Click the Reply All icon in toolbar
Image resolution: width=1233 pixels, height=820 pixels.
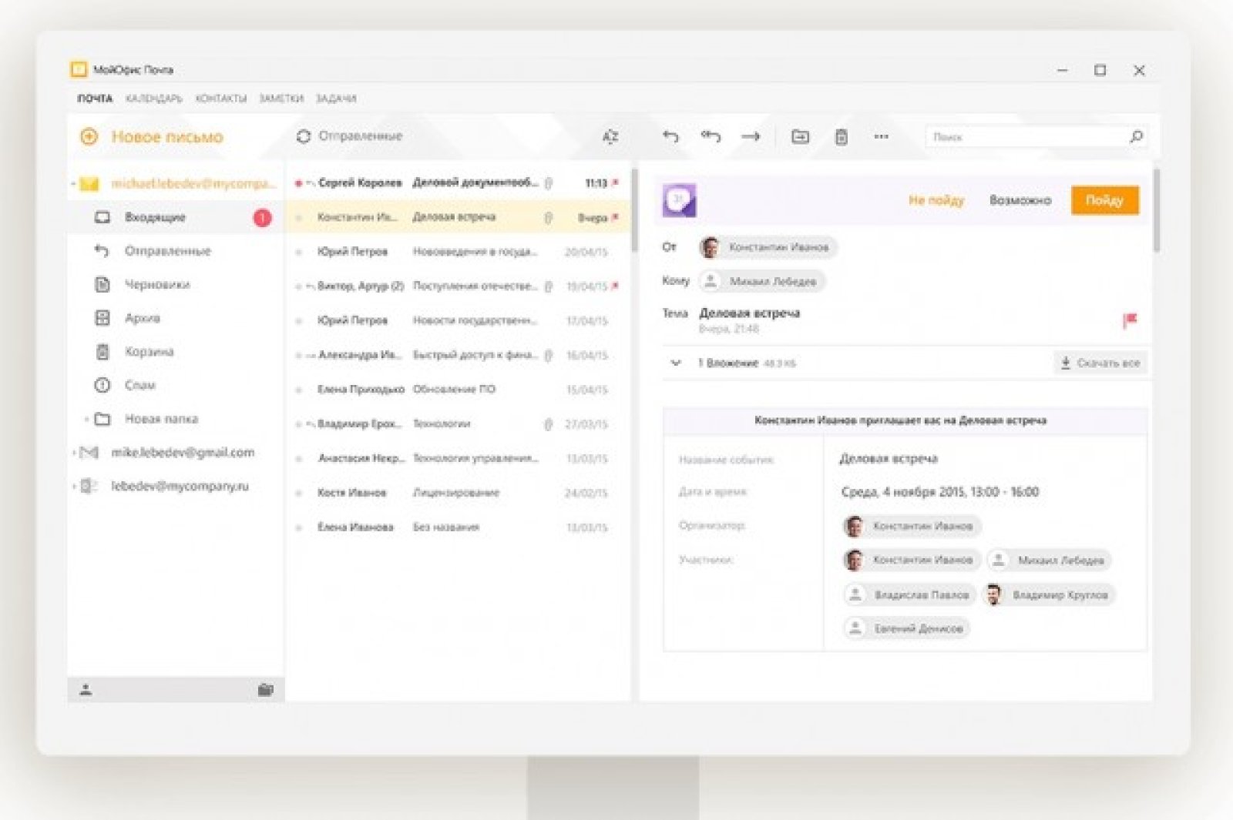pos(711,137)
